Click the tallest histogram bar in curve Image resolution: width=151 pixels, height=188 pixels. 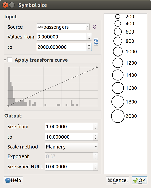pos(9,87)
